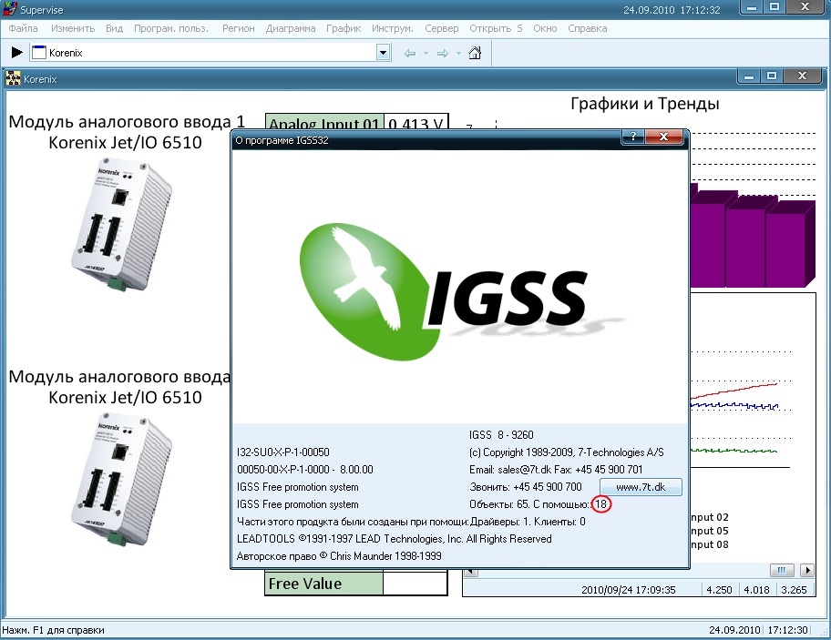Click the lower Korenix Jet/IO 6510 module image
The height and width of the screenshot is (640, 831).
click(121, 480)
